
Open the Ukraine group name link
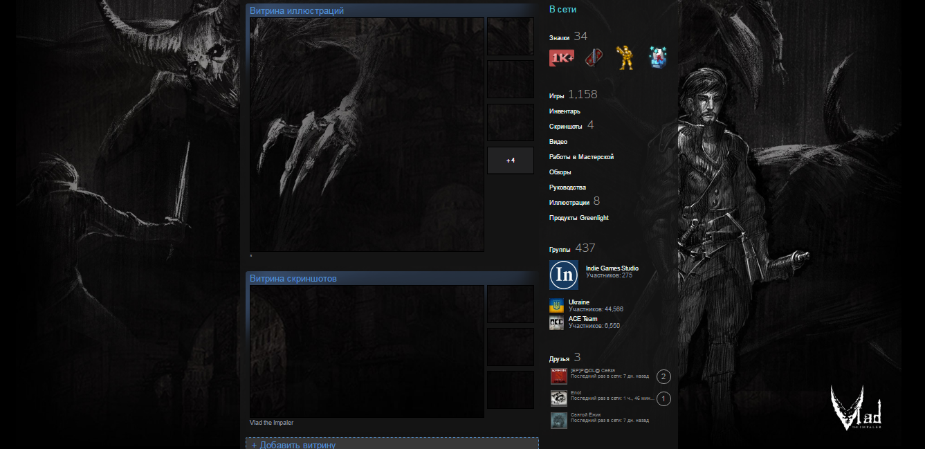(x=579, y=302)
